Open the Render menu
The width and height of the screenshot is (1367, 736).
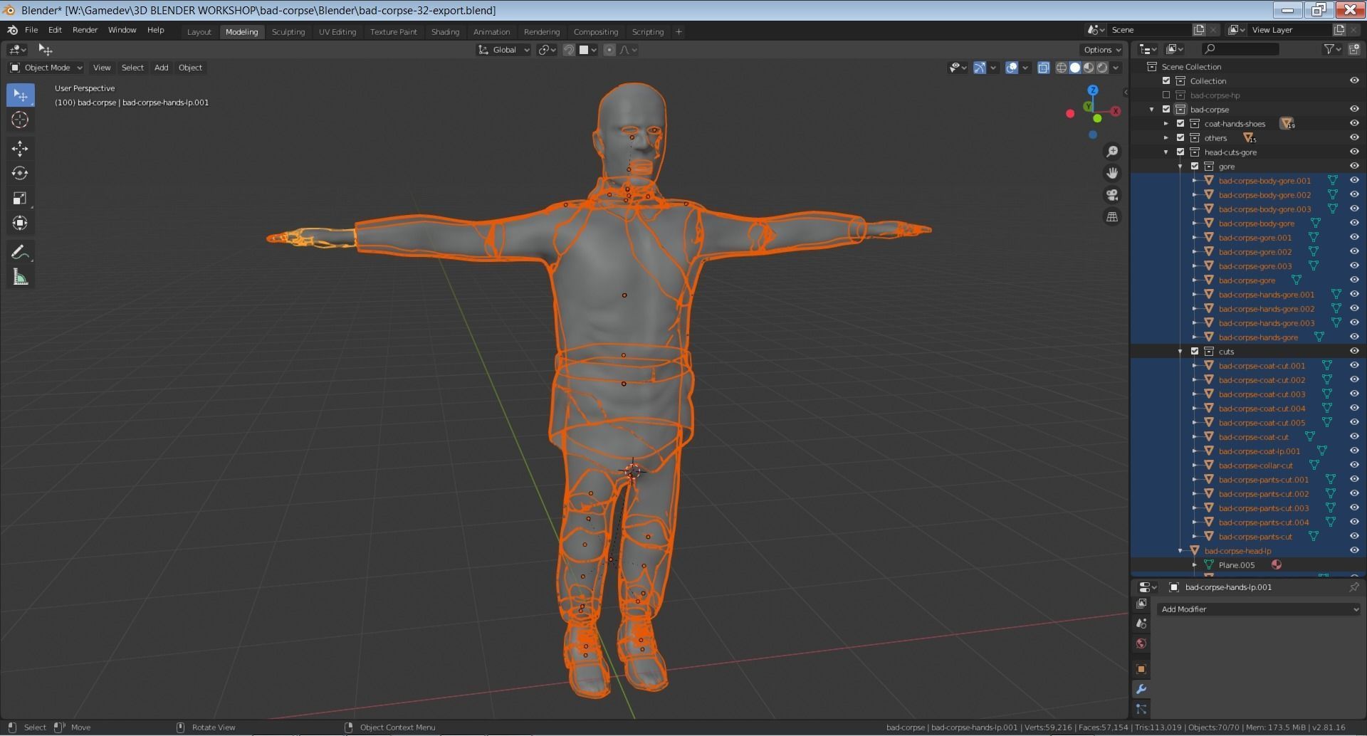tap(85, 30)
